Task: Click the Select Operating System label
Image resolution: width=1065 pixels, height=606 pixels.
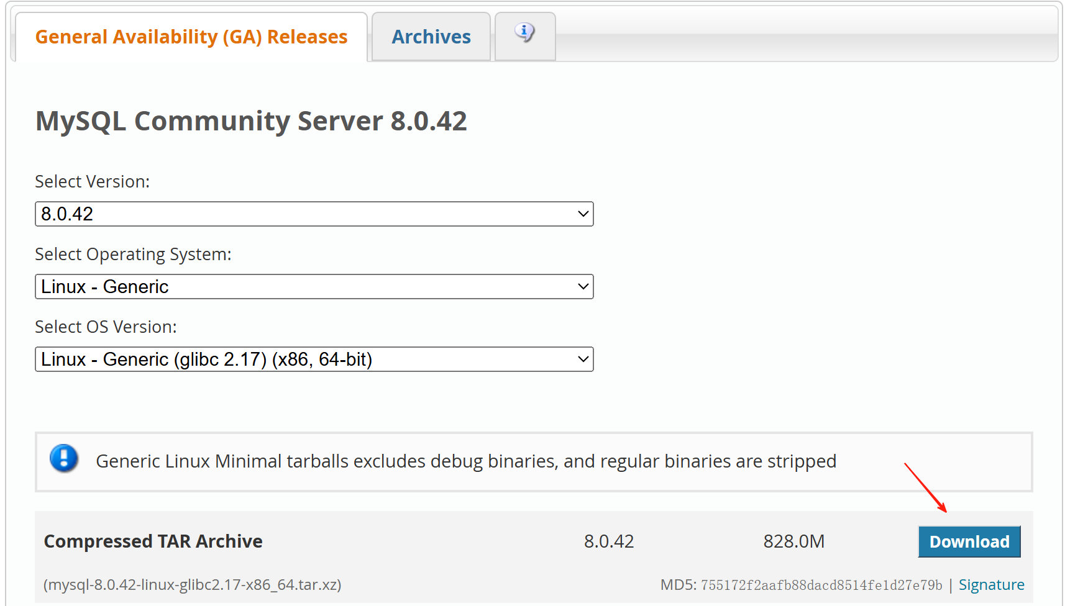Action: click(133, 255)
